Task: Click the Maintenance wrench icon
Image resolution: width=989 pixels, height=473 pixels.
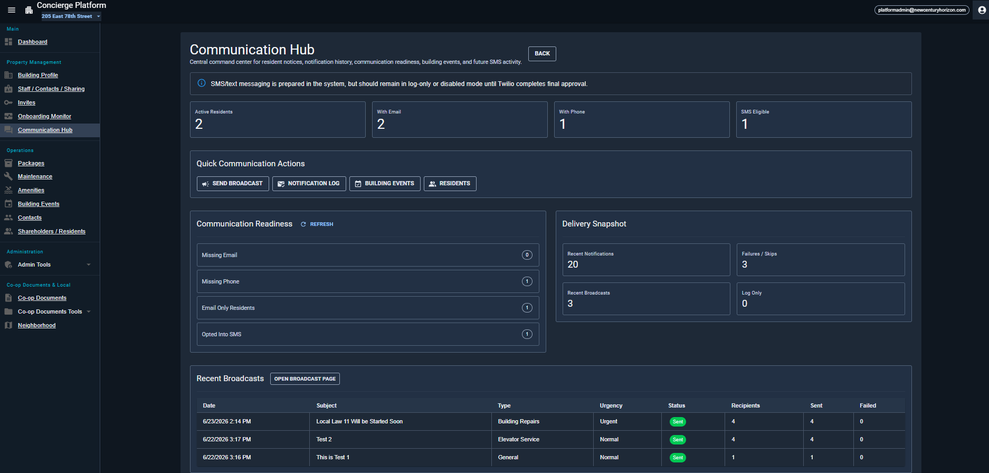Action: pyautogui.click(x=8, y=176)
